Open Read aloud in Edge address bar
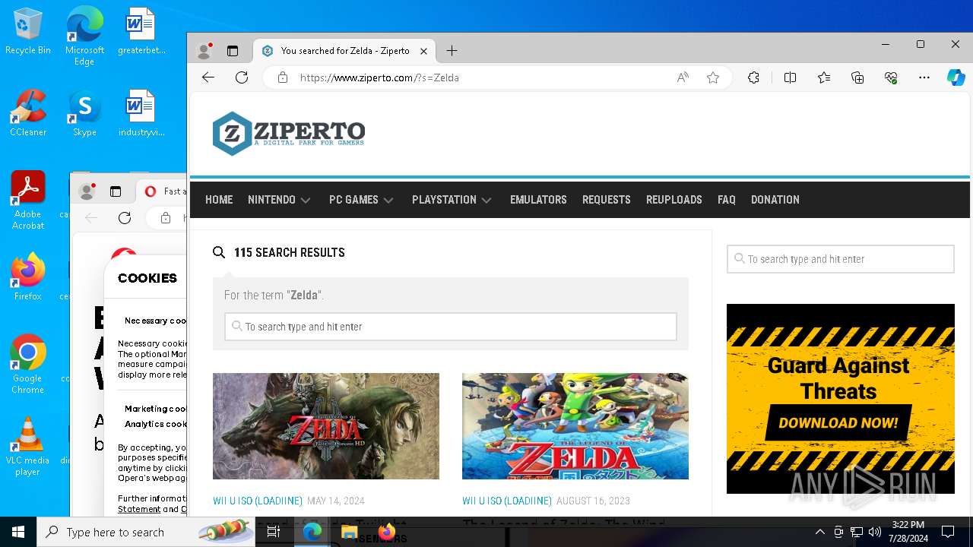 point(683,77)
